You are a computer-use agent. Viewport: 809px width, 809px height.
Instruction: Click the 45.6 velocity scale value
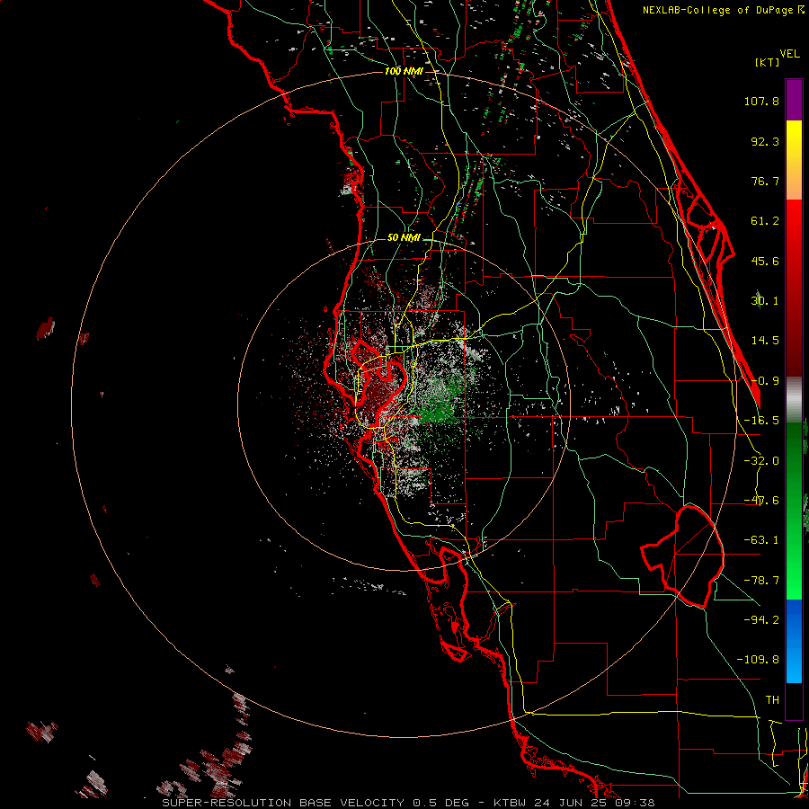pyautogui.click(x=765, y=261)
